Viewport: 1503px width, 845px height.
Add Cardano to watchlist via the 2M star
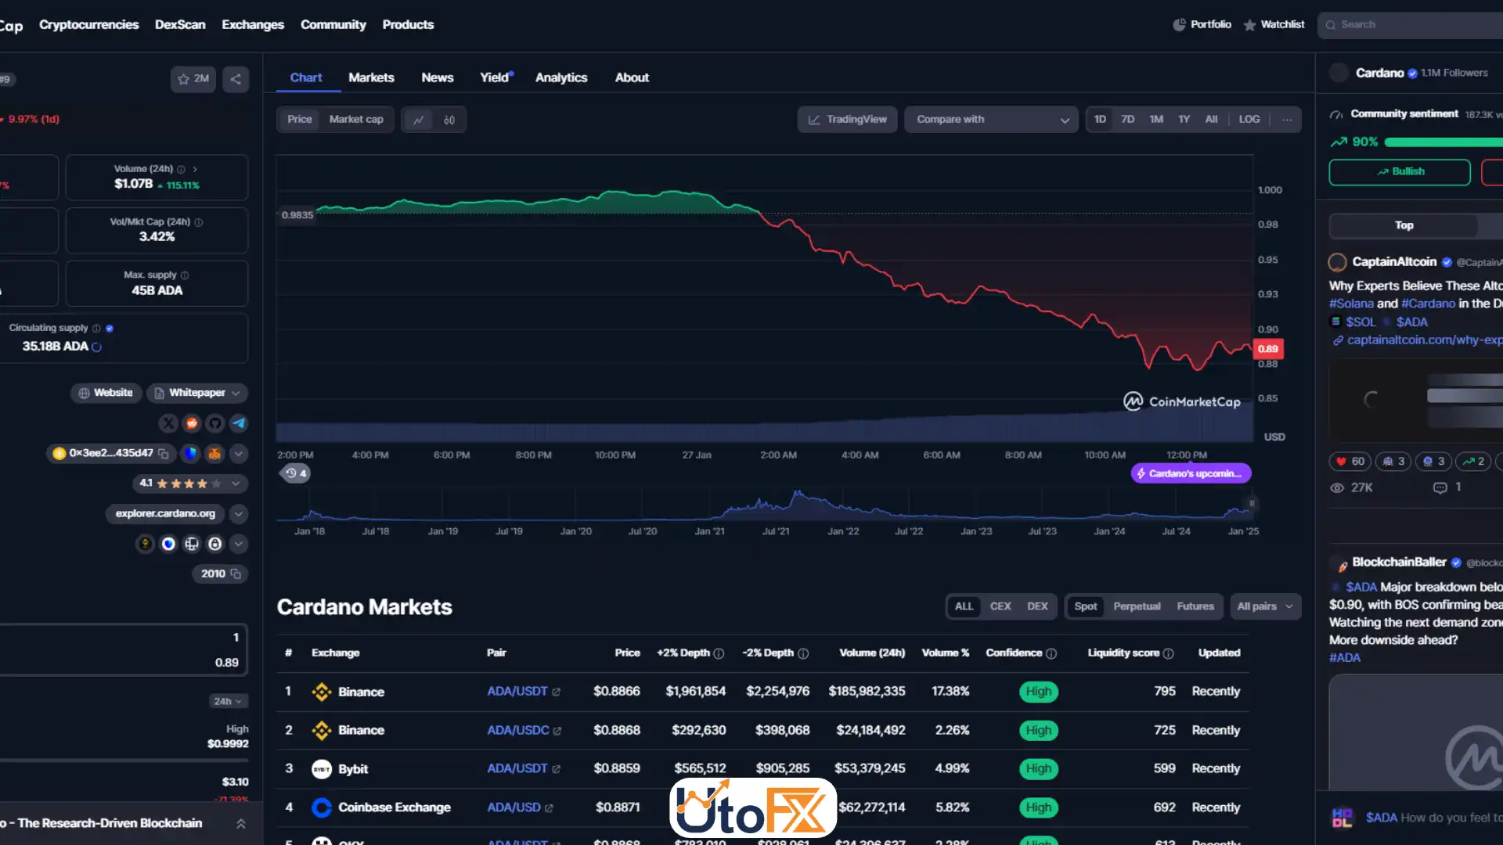pyautogui.click(x=193, y=79)
